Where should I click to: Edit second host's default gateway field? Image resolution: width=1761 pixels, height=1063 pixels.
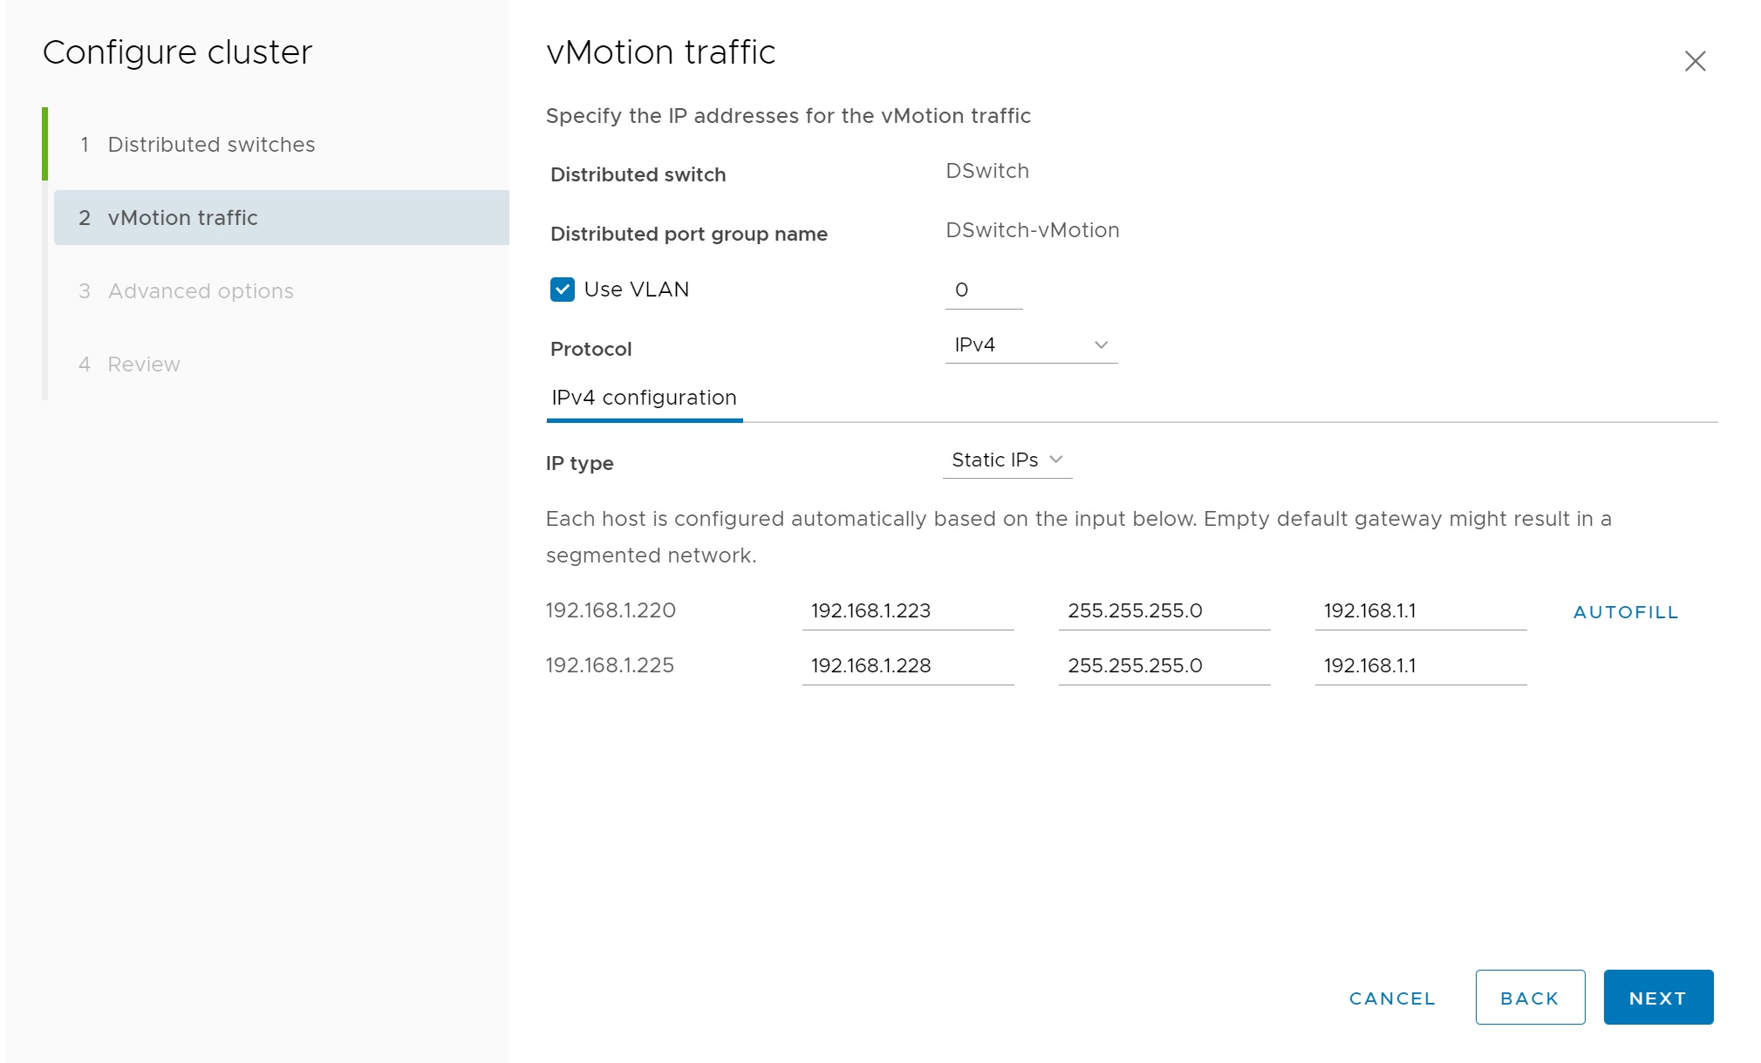pyautogui.click(x=1420, y=666)
